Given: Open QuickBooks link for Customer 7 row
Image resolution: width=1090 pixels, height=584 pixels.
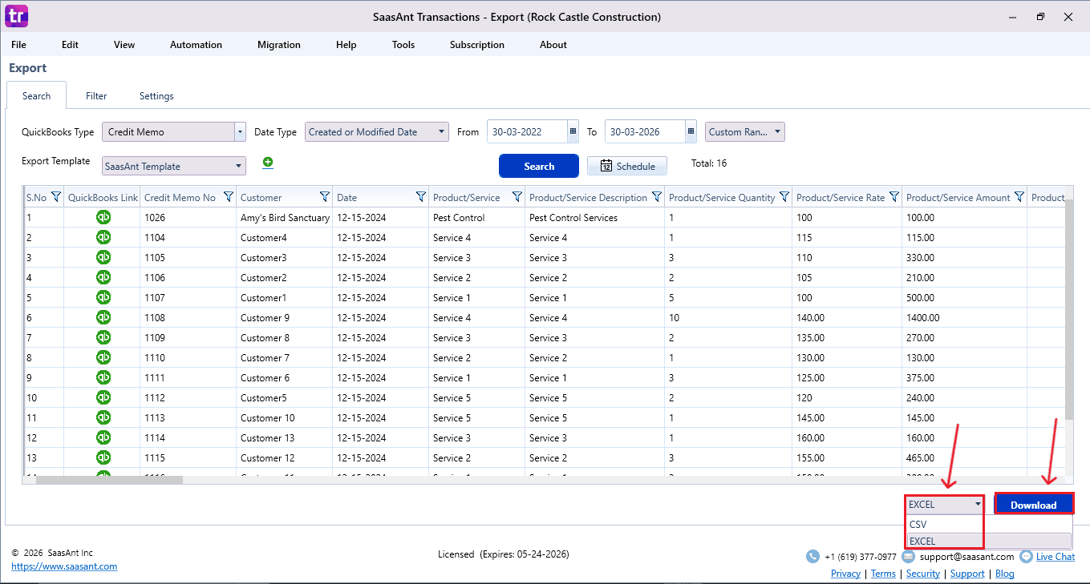Looking at the screenshot, I should coord(103,357).
